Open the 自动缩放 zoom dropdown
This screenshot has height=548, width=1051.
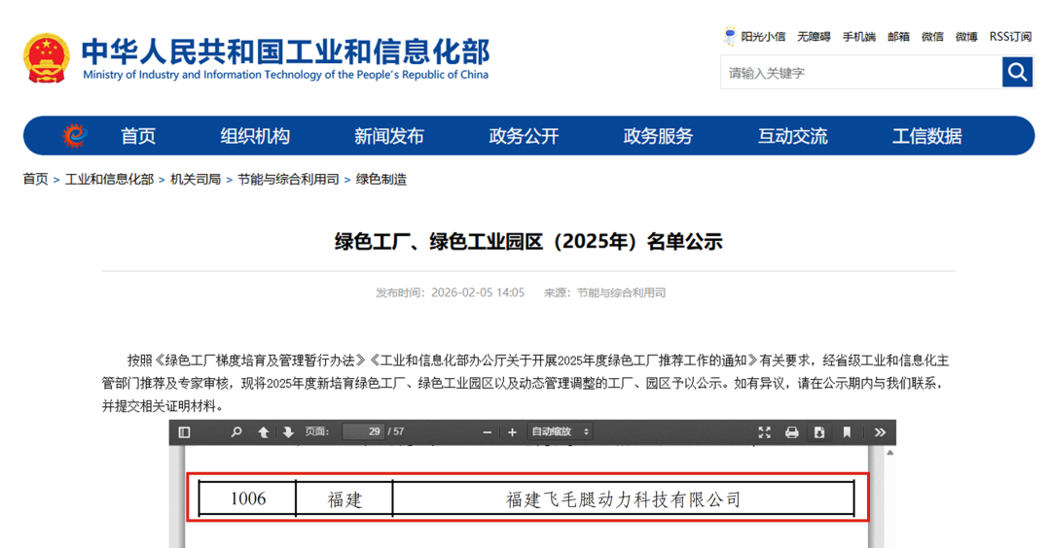[x=560, y=431]
